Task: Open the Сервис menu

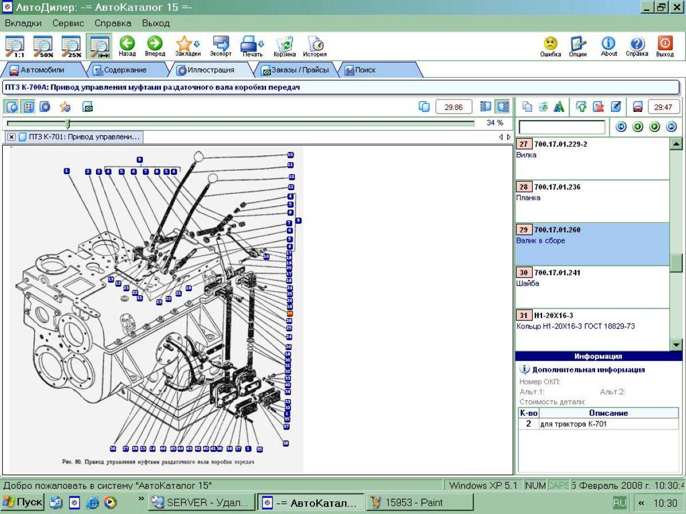Action: pyautogui.click(x=68, y=23)
